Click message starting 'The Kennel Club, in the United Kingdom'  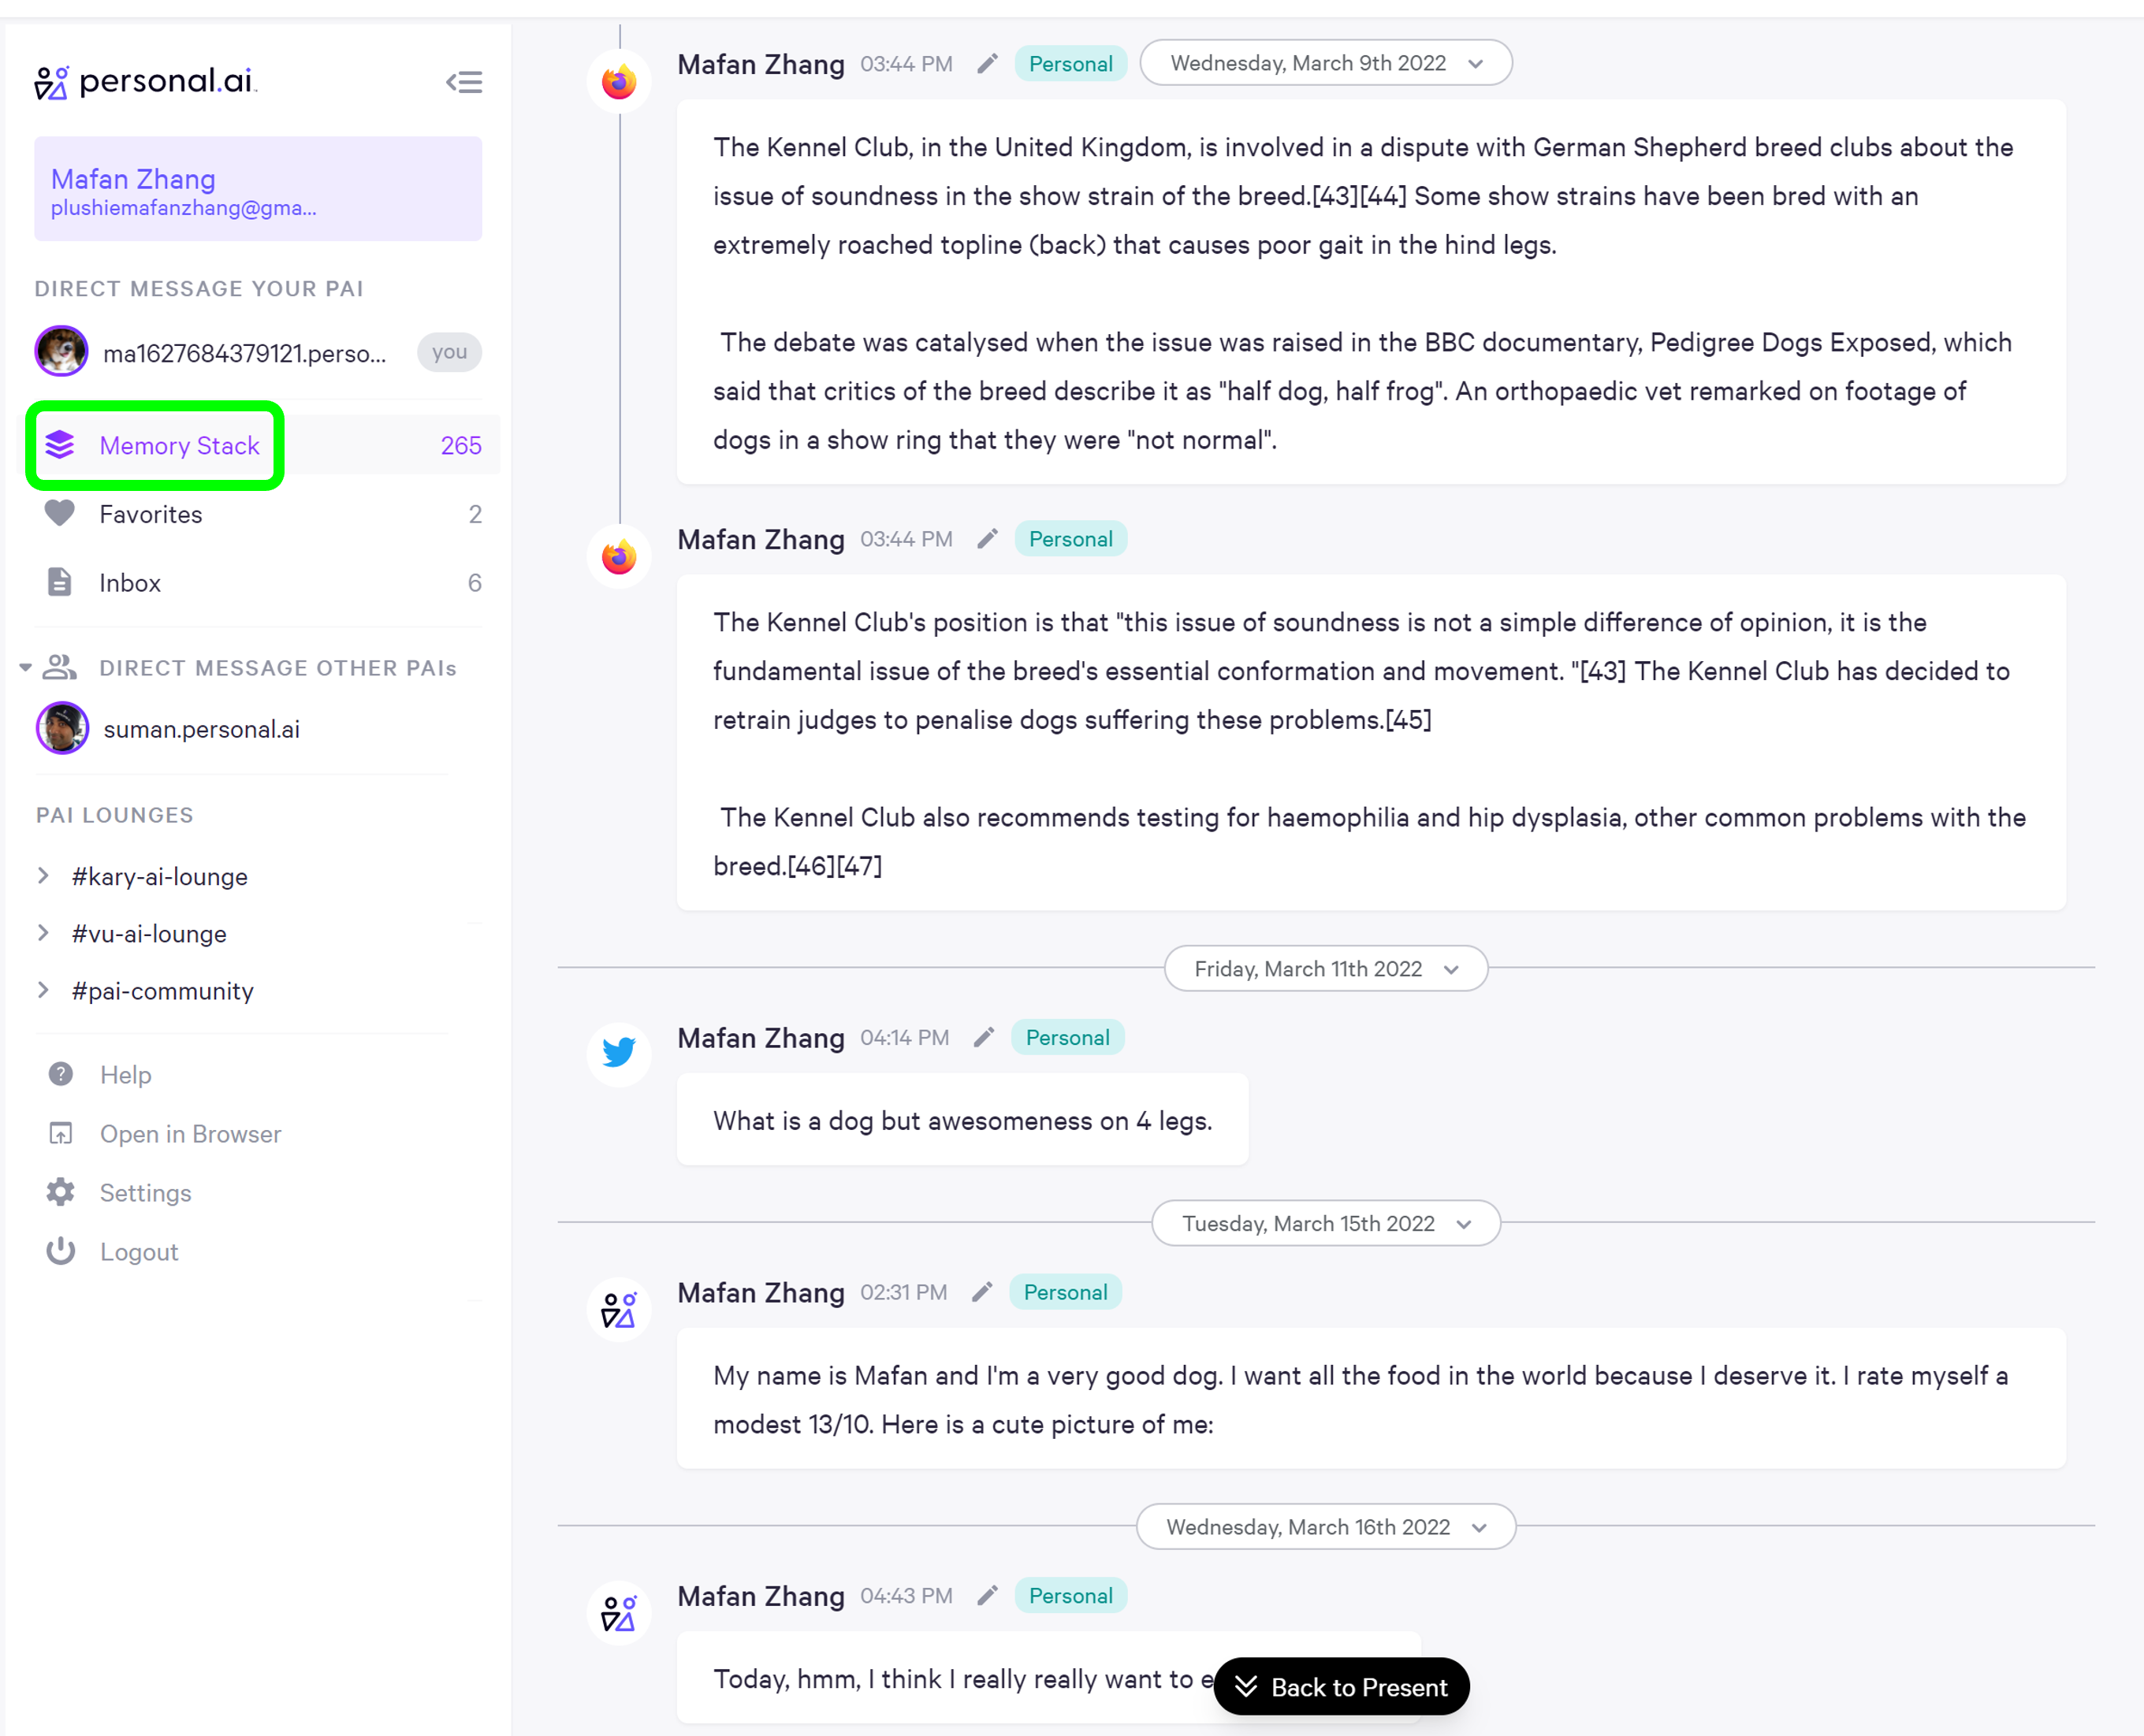coord(1371,292)
